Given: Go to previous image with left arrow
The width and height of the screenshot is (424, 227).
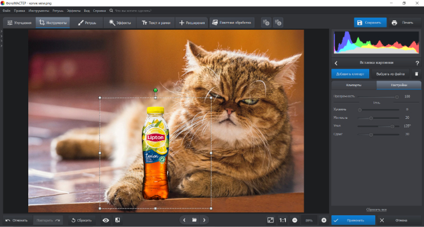Looking at the screenshot, I should click(184, 220).
